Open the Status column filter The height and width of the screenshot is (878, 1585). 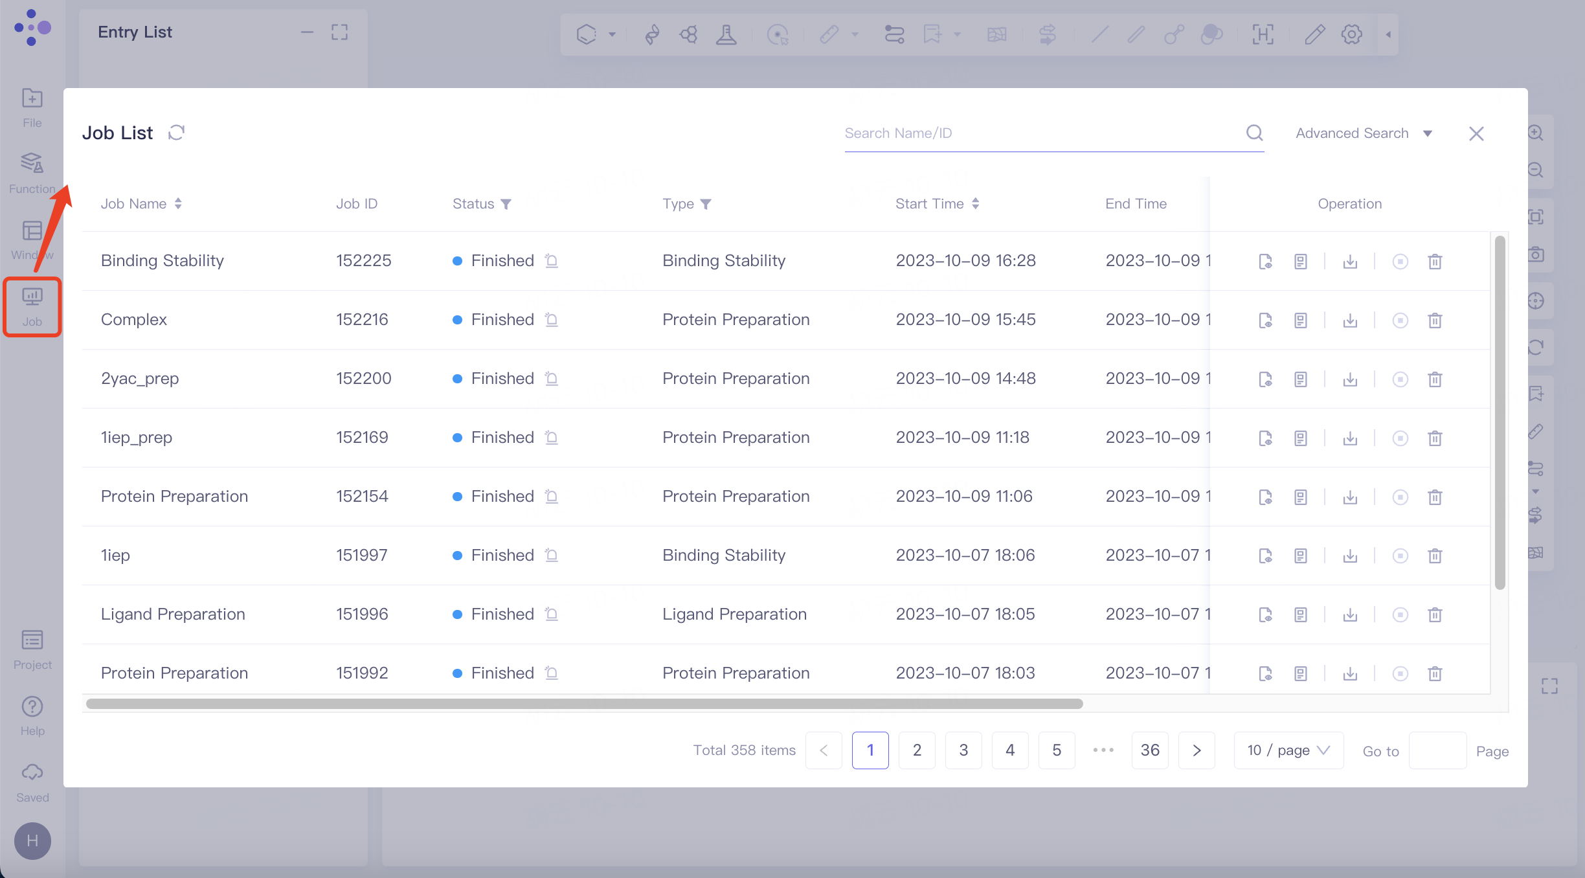coord(506,204)
